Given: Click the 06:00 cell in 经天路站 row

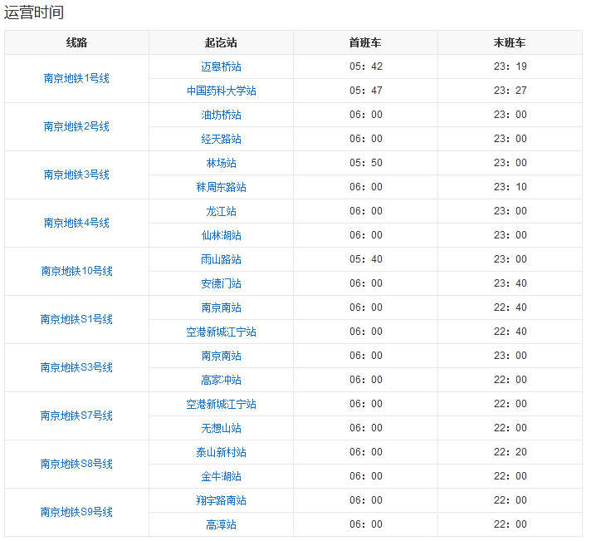Looking at the screenshot, I should pos(365,139).
